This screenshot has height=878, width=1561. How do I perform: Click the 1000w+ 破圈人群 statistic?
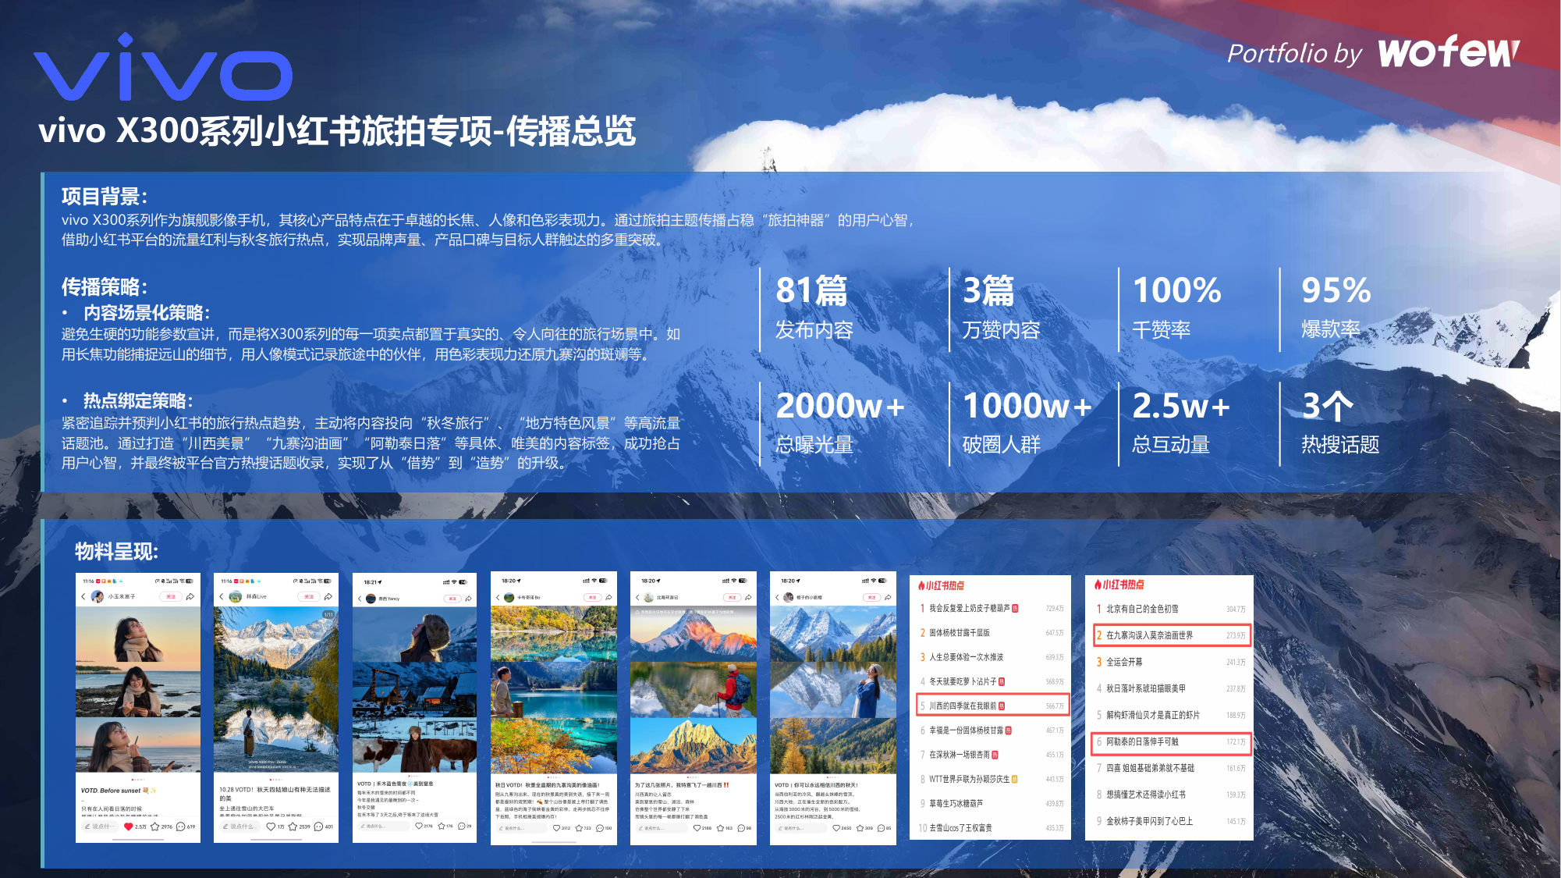pyautogui.click(x=1027, y=423)
